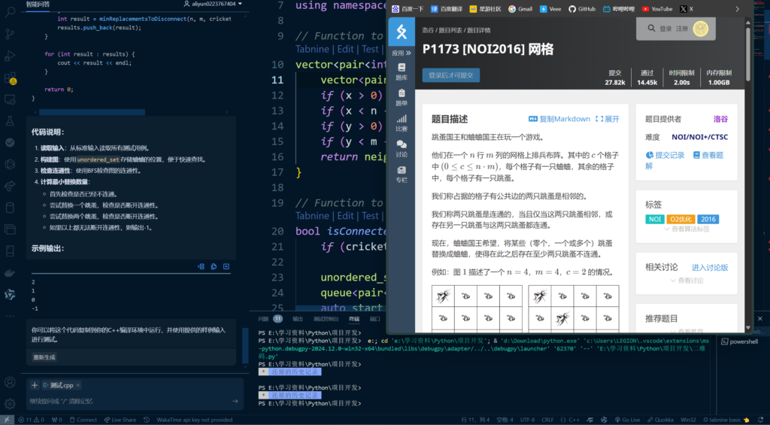This screenshot has width=770, height=425.
Task: Click the notification bell in status bar
Action: pyautogui.click(x=761, y=420)
